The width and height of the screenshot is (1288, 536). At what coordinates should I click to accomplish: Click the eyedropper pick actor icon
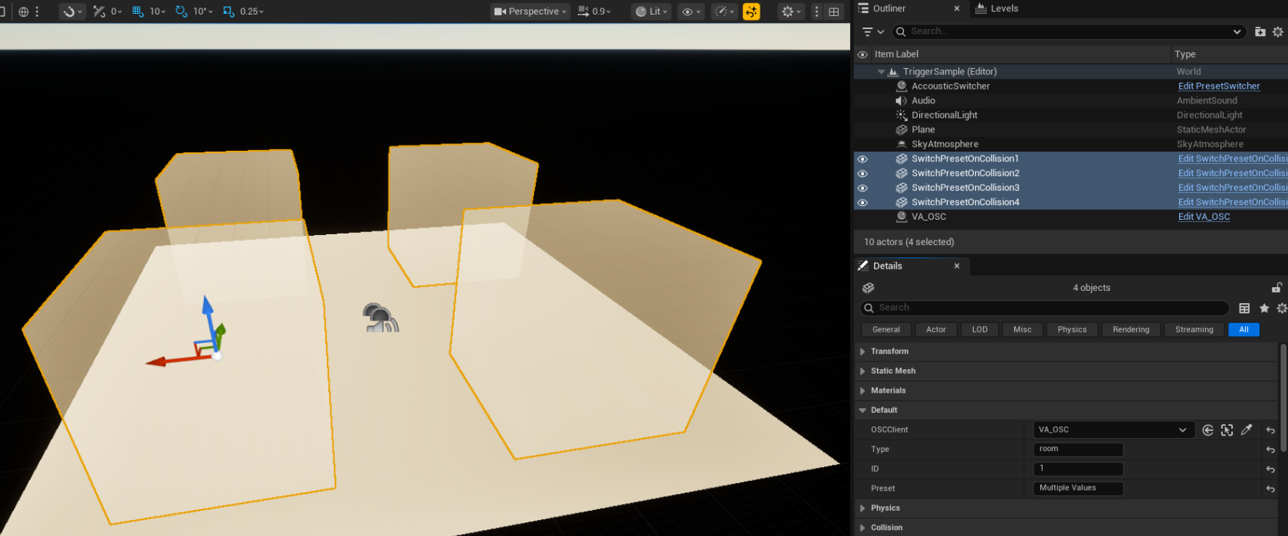1247,430
